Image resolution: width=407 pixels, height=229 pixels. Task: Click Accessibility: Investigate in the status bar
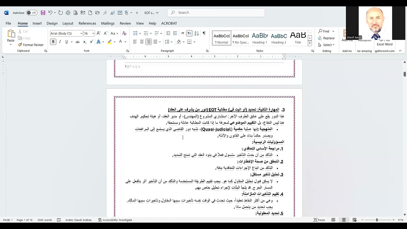point(115,220)
